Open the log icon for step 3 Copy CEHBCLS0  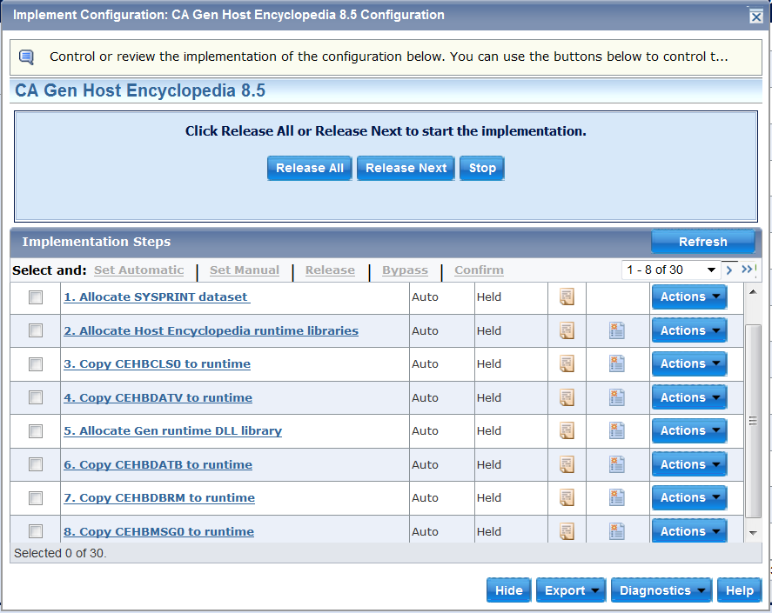coord(567,364)
